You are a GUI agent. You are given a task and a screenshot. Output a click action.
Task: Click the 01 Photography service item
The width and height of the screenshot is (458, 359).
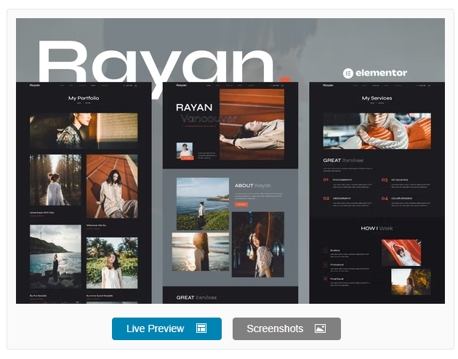point(347,182)
